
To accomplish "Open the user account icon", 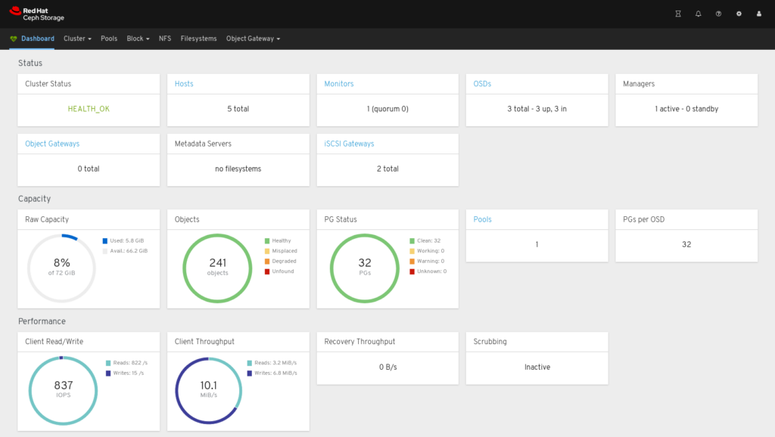I will pos(759,13).
